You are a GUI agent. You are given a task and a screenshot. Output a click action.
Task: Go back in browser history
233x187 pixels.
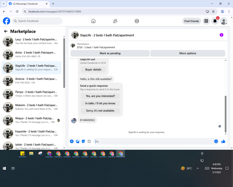pos(4,12)
